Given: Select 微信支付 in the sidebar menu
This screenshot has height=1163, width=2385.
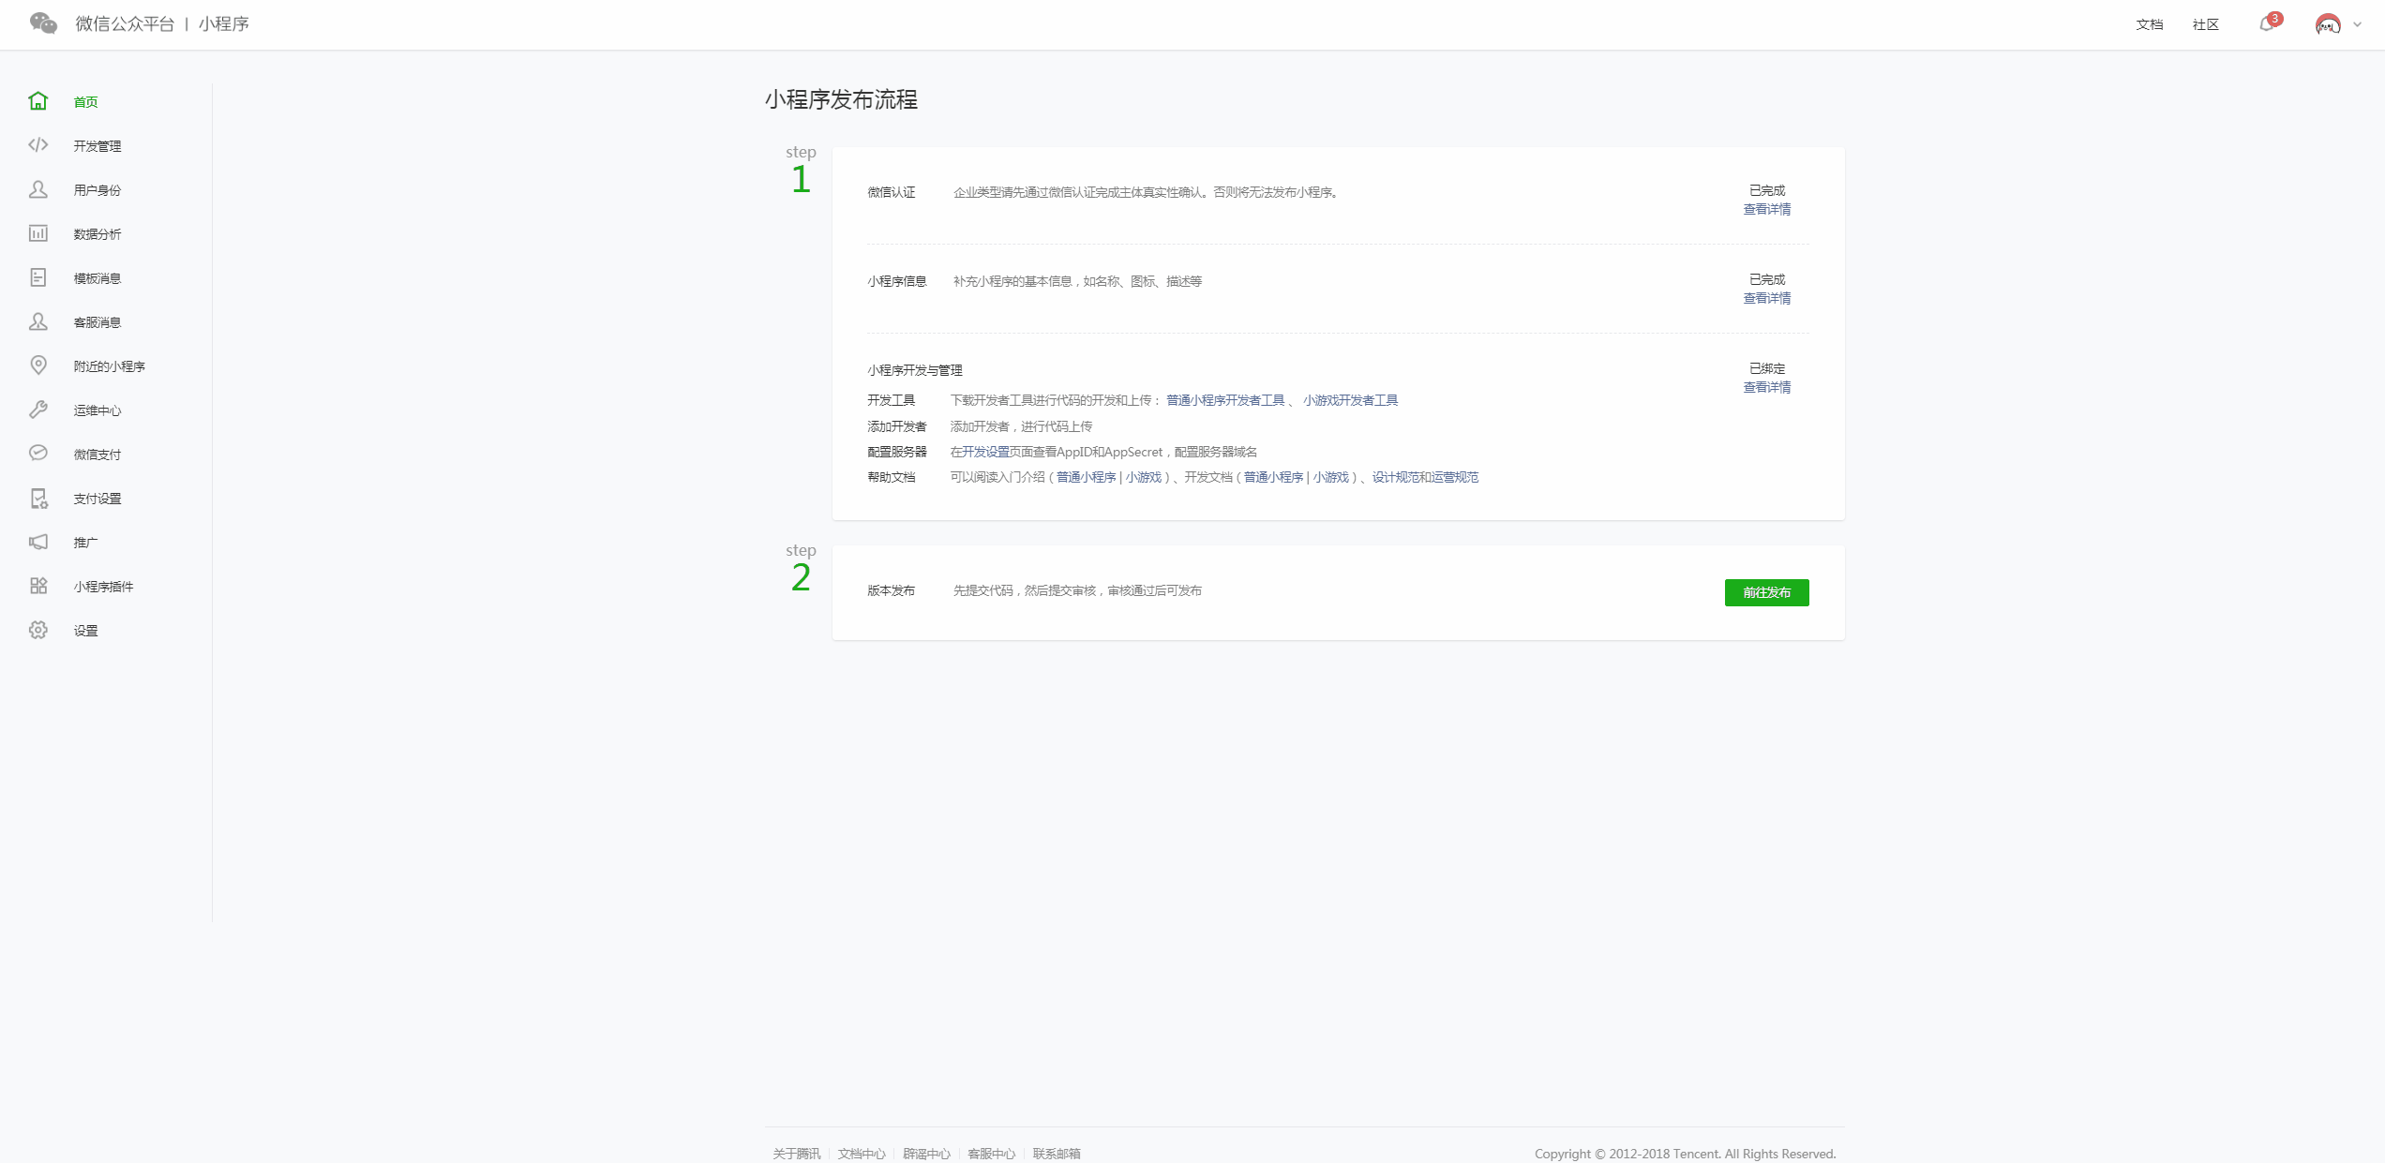Looking at the screenshot, I should (x=97, y=455).
